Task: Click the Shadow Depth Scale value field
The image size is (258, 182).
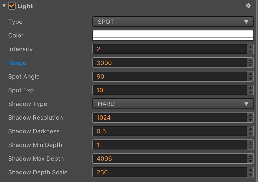Action: point(170,172)
